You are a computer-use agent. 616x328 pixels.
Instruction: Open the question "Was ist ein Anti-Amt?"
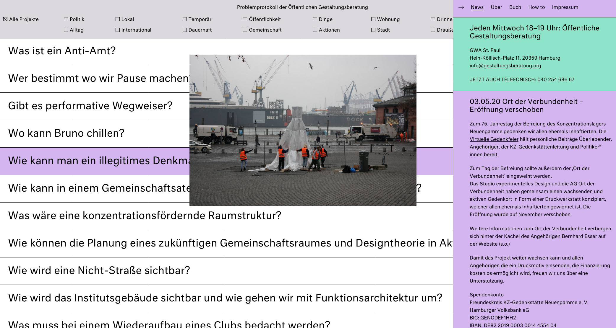(x=61, y=50)
